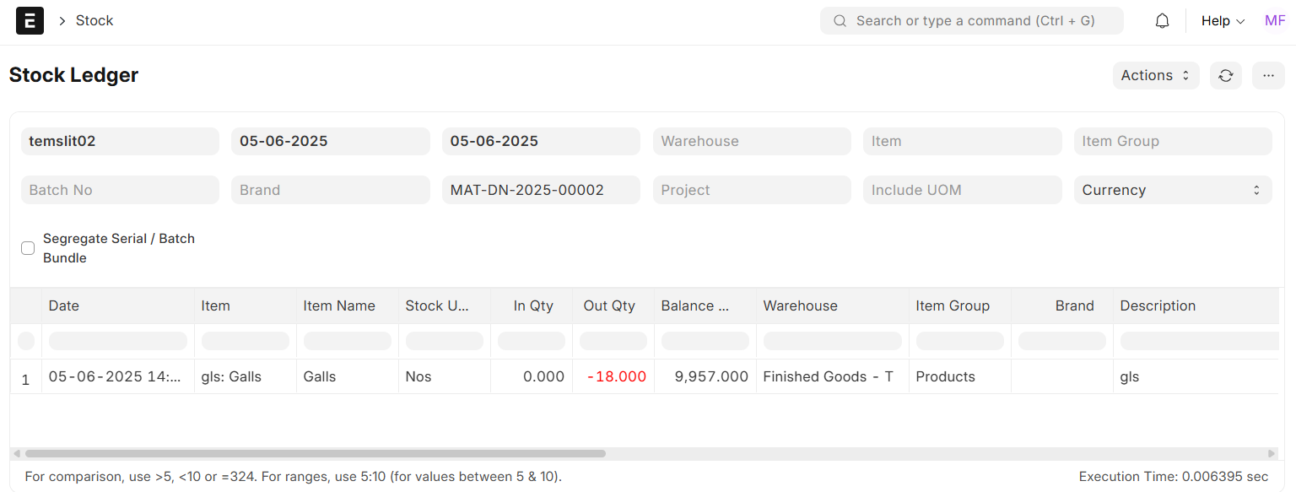Expand the Currency dropdown

pos(1172,190)
